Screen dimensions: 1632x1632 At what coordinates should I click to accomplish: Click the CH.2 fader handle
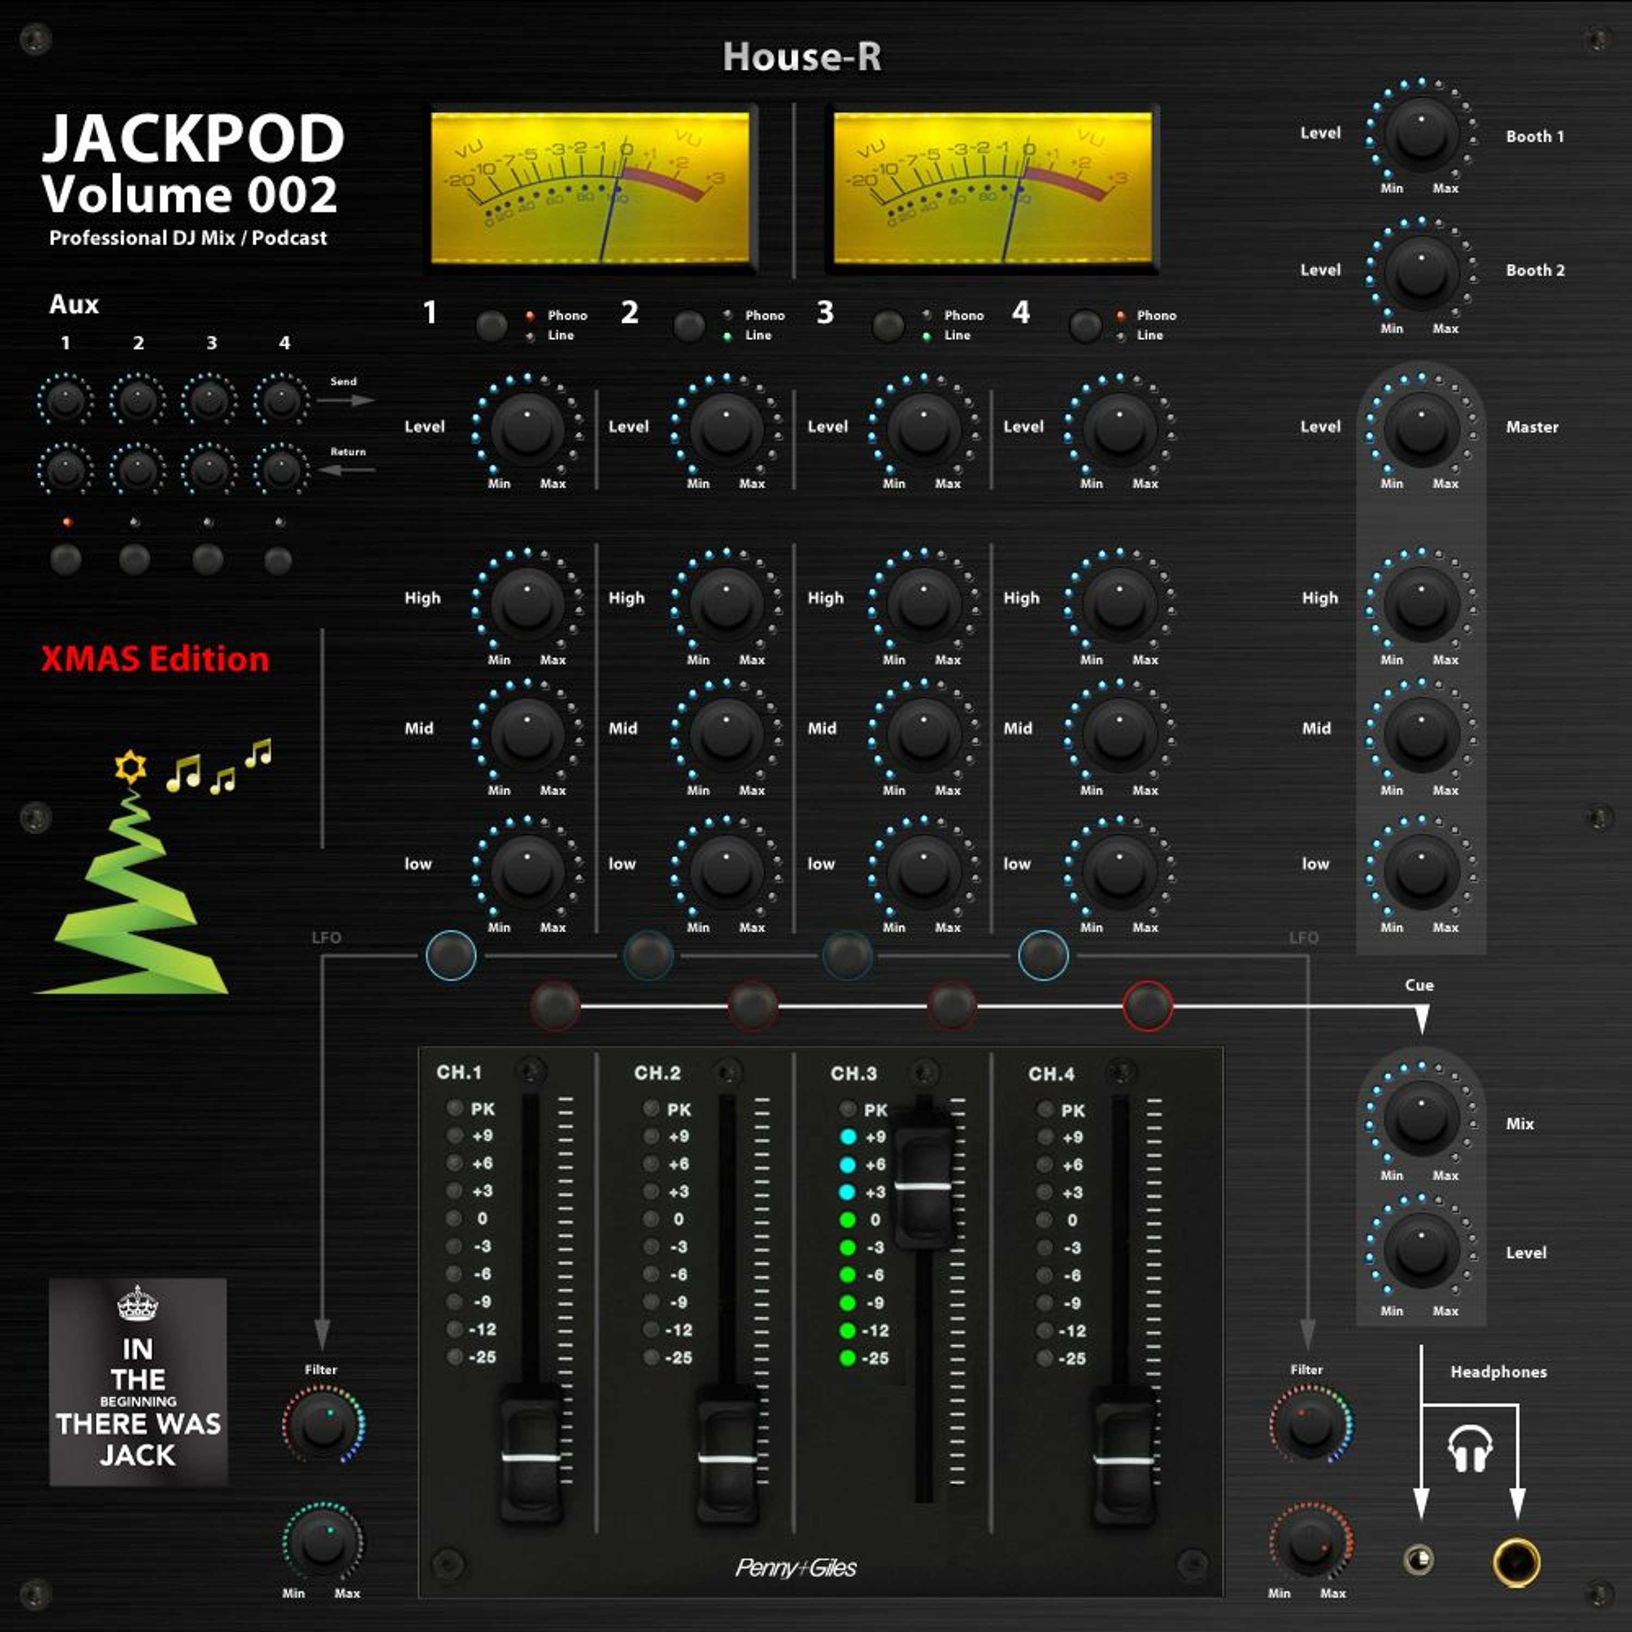click(x=727, y=1458)
